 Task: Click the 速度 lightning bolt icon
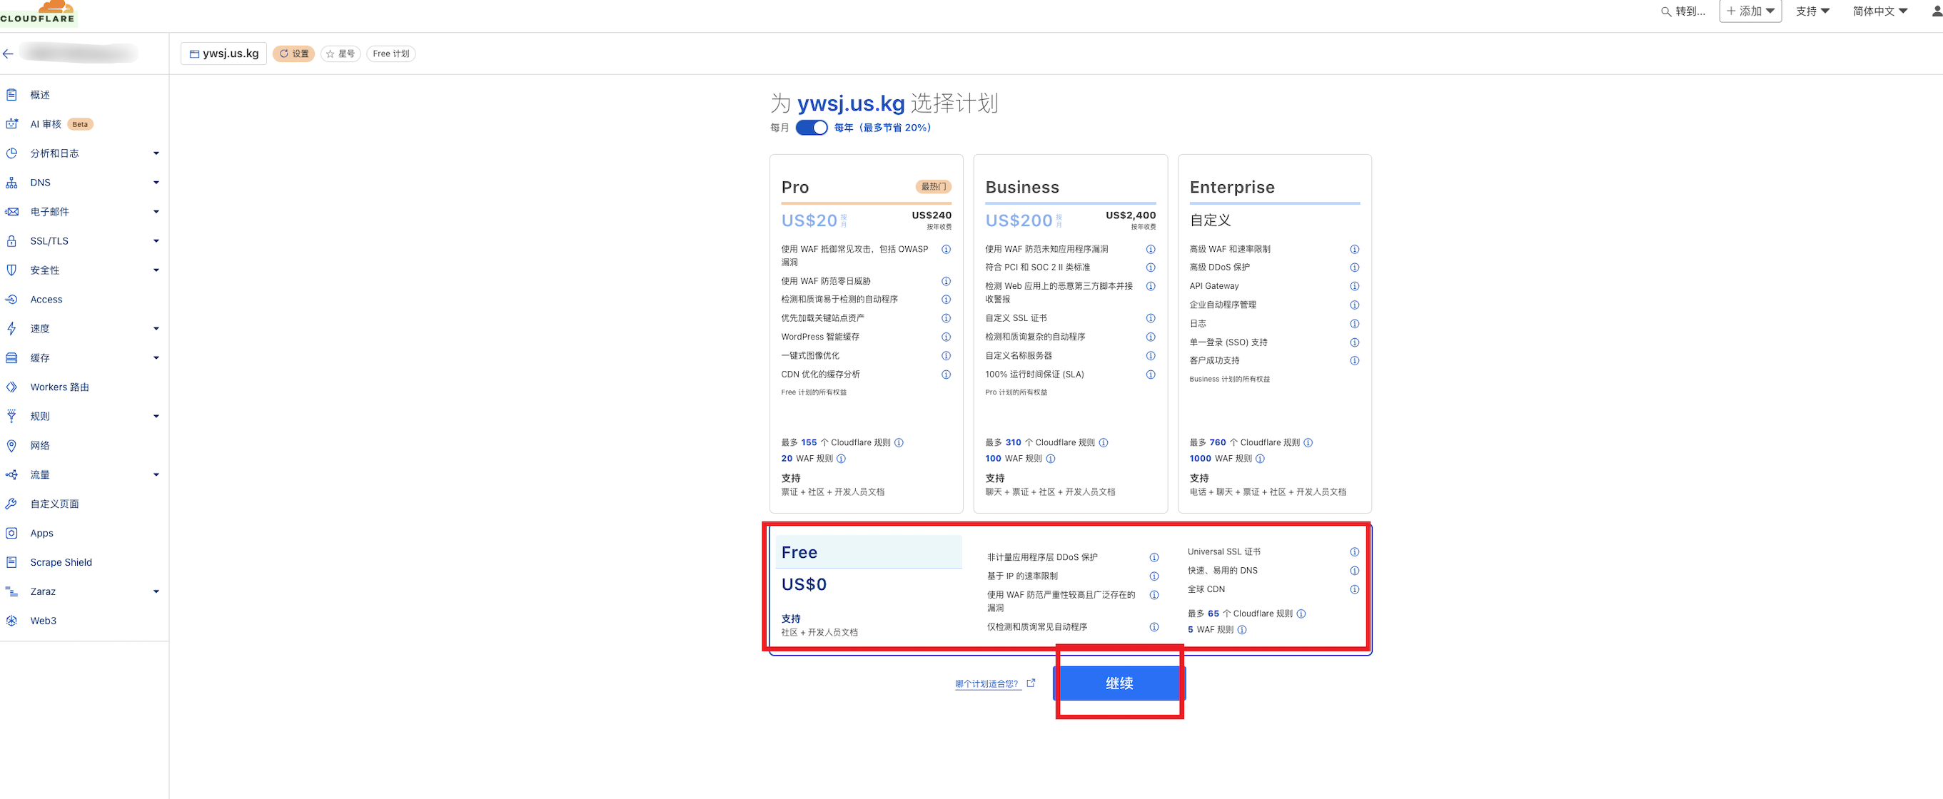pyautogui.click(x=11, y=329)
